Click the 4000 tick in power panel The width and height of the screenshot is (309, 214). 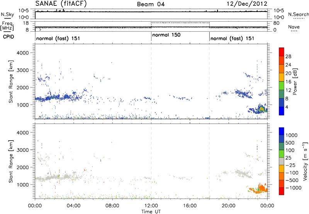(x=22, y=53)
